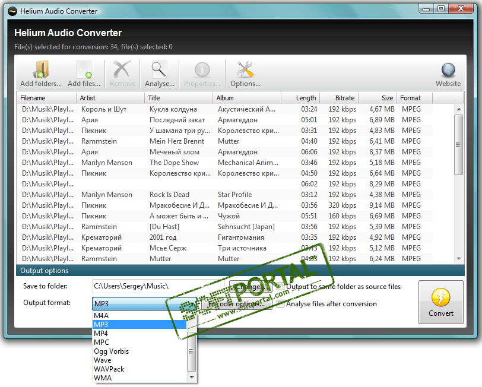Click Encoder options button
482x387 pixels.
coord(237,304)
